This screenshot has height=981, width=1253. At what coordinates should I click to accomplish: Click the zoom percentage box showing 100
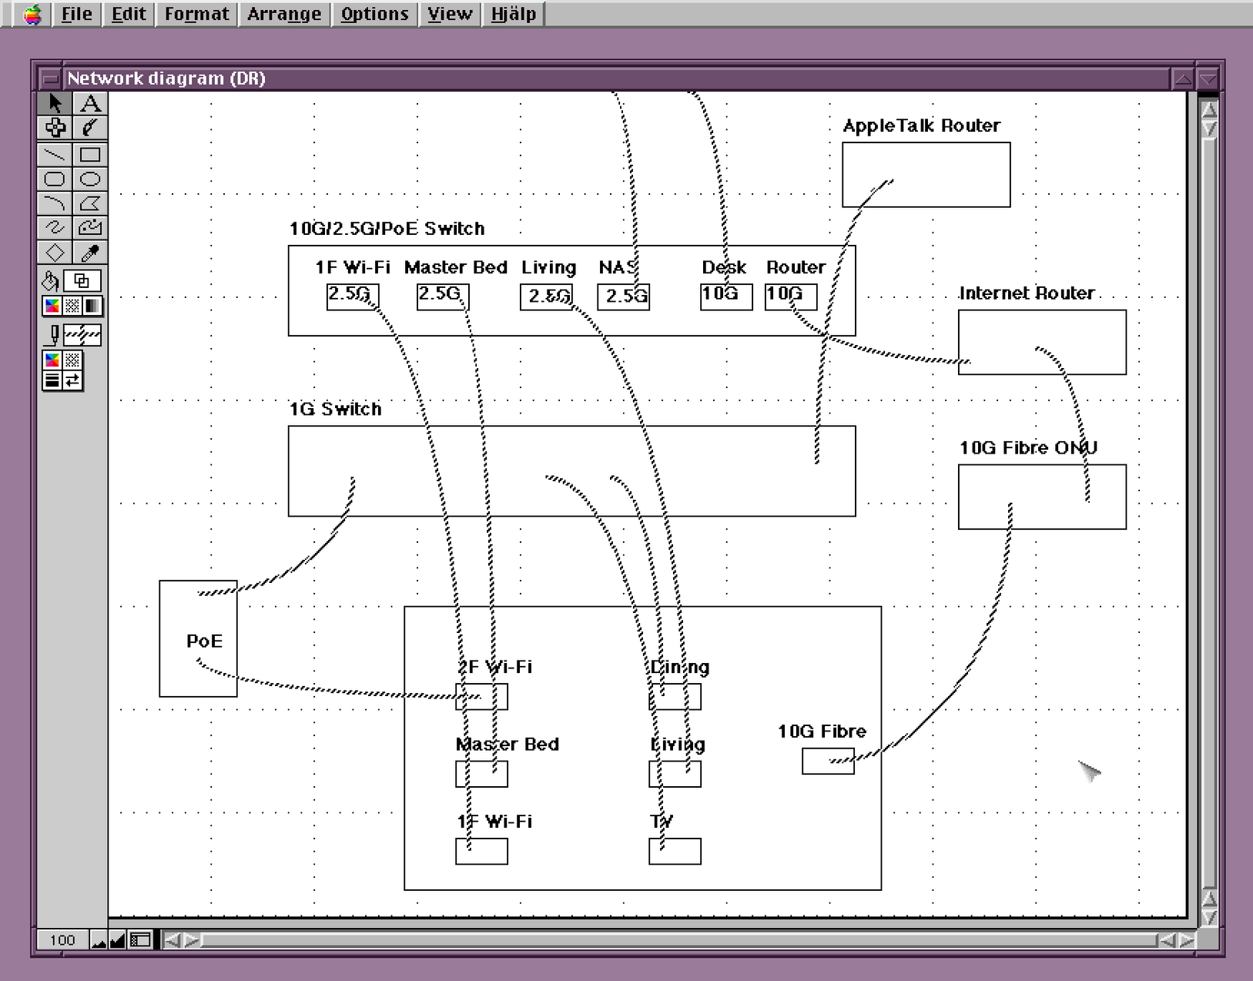pos(62,940)
